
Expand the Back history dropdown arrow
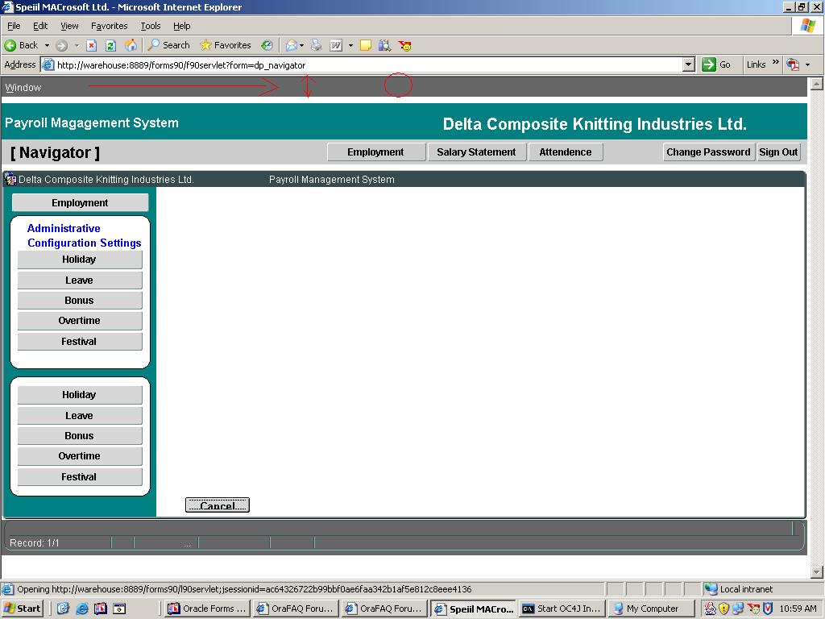pos(47,46)
